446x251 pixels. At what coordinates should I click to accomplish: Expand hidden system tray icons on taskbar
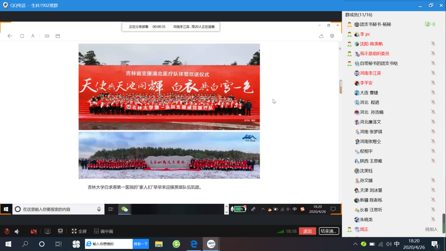click(x=355, y=244)
